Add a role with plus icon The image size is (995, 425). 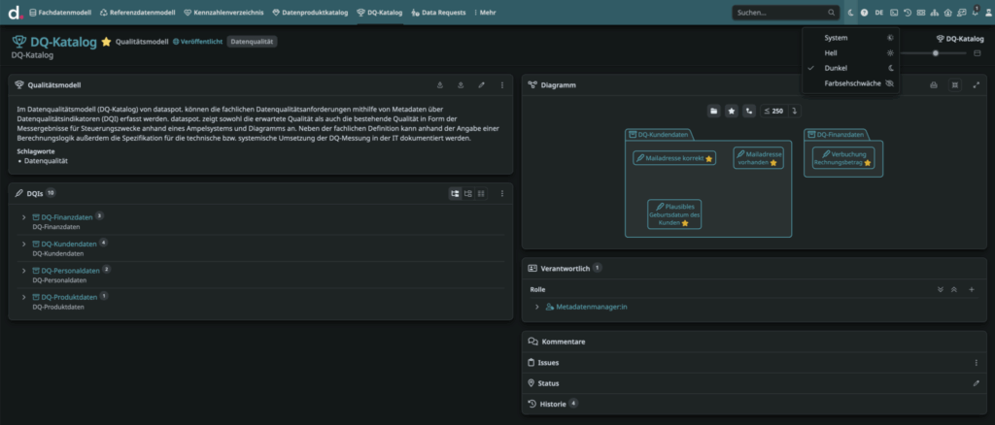tap(971, 289)
